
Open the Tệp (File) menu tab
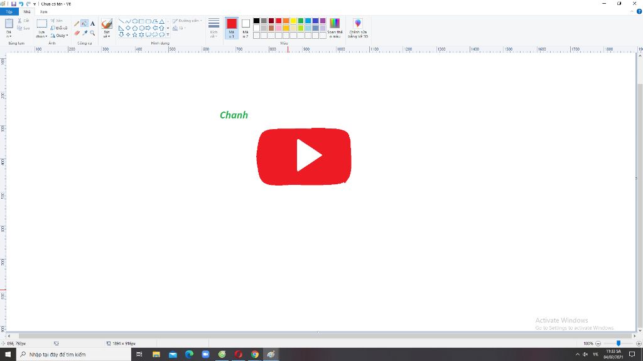coord(9,12)
